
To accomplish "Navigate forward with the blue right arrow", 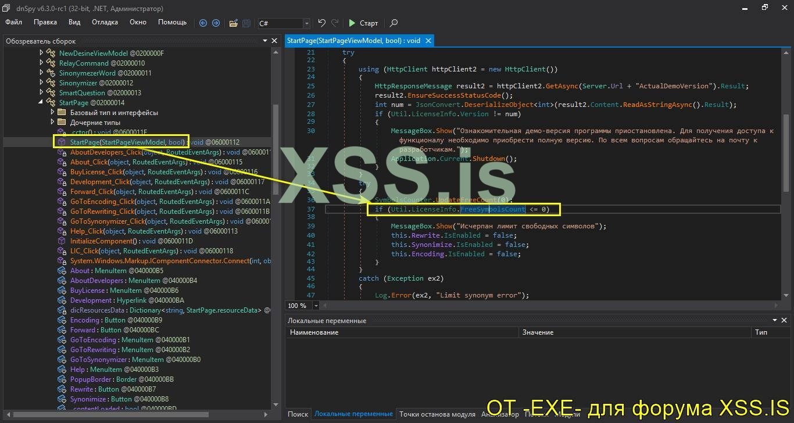I will click(x=216, y=23).
